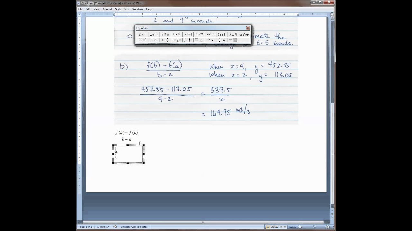This screenshot has height=231, width=412.
Task: Open products and set theory templates palette
Action: point(222,40)
